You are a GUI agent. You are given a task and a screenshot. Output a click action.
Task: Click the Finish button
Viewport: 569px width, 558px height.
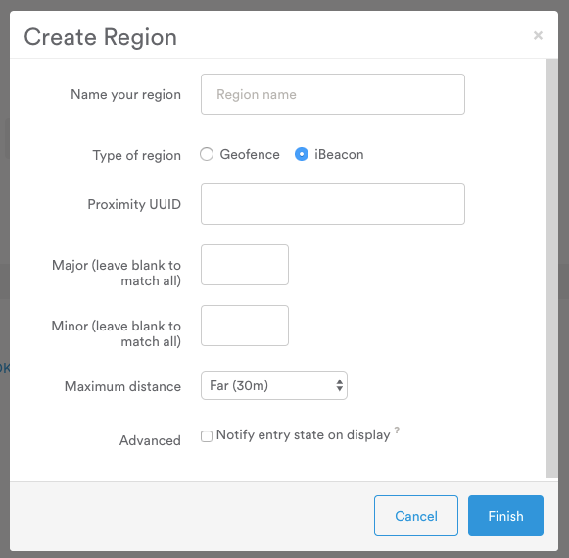pyautogui.click(x=505, y=516)
